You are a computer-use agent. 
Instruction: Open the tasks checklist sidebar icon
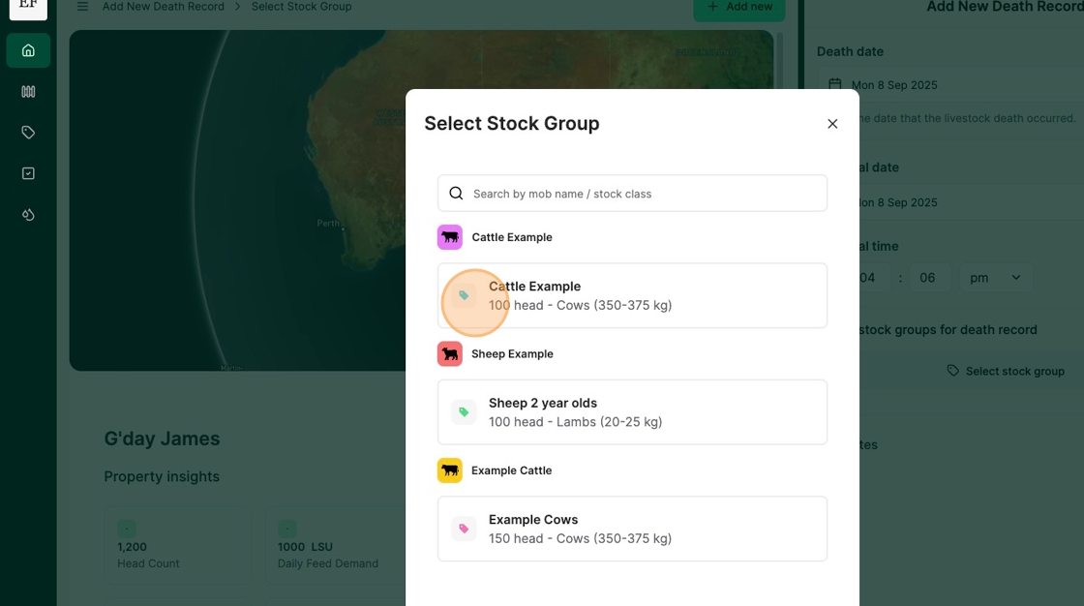tap(28, 173)
